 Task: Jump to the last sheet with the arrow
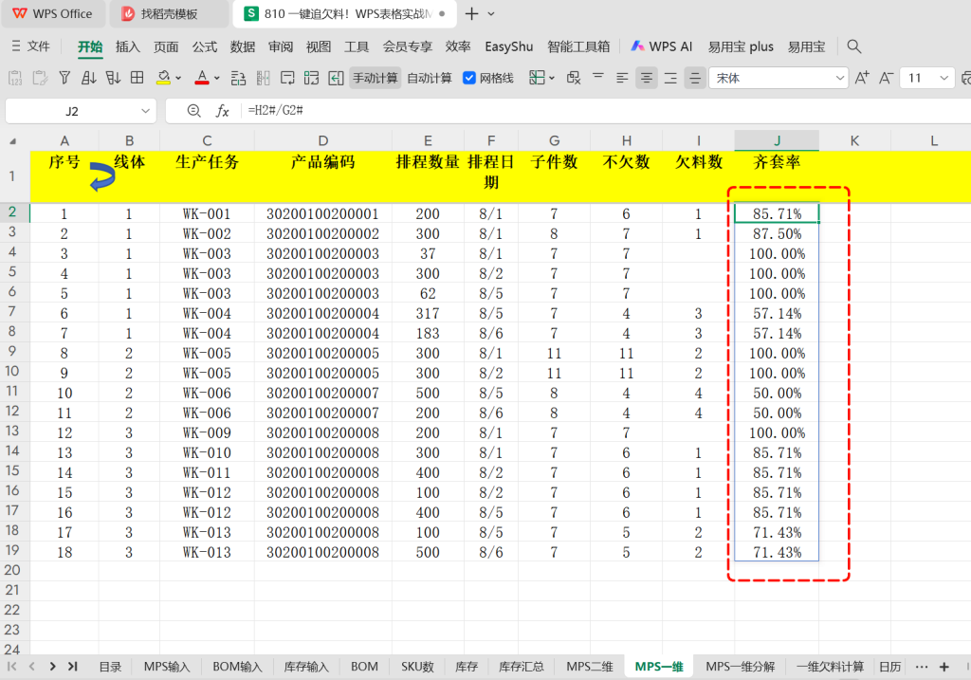tap(72, 667)
